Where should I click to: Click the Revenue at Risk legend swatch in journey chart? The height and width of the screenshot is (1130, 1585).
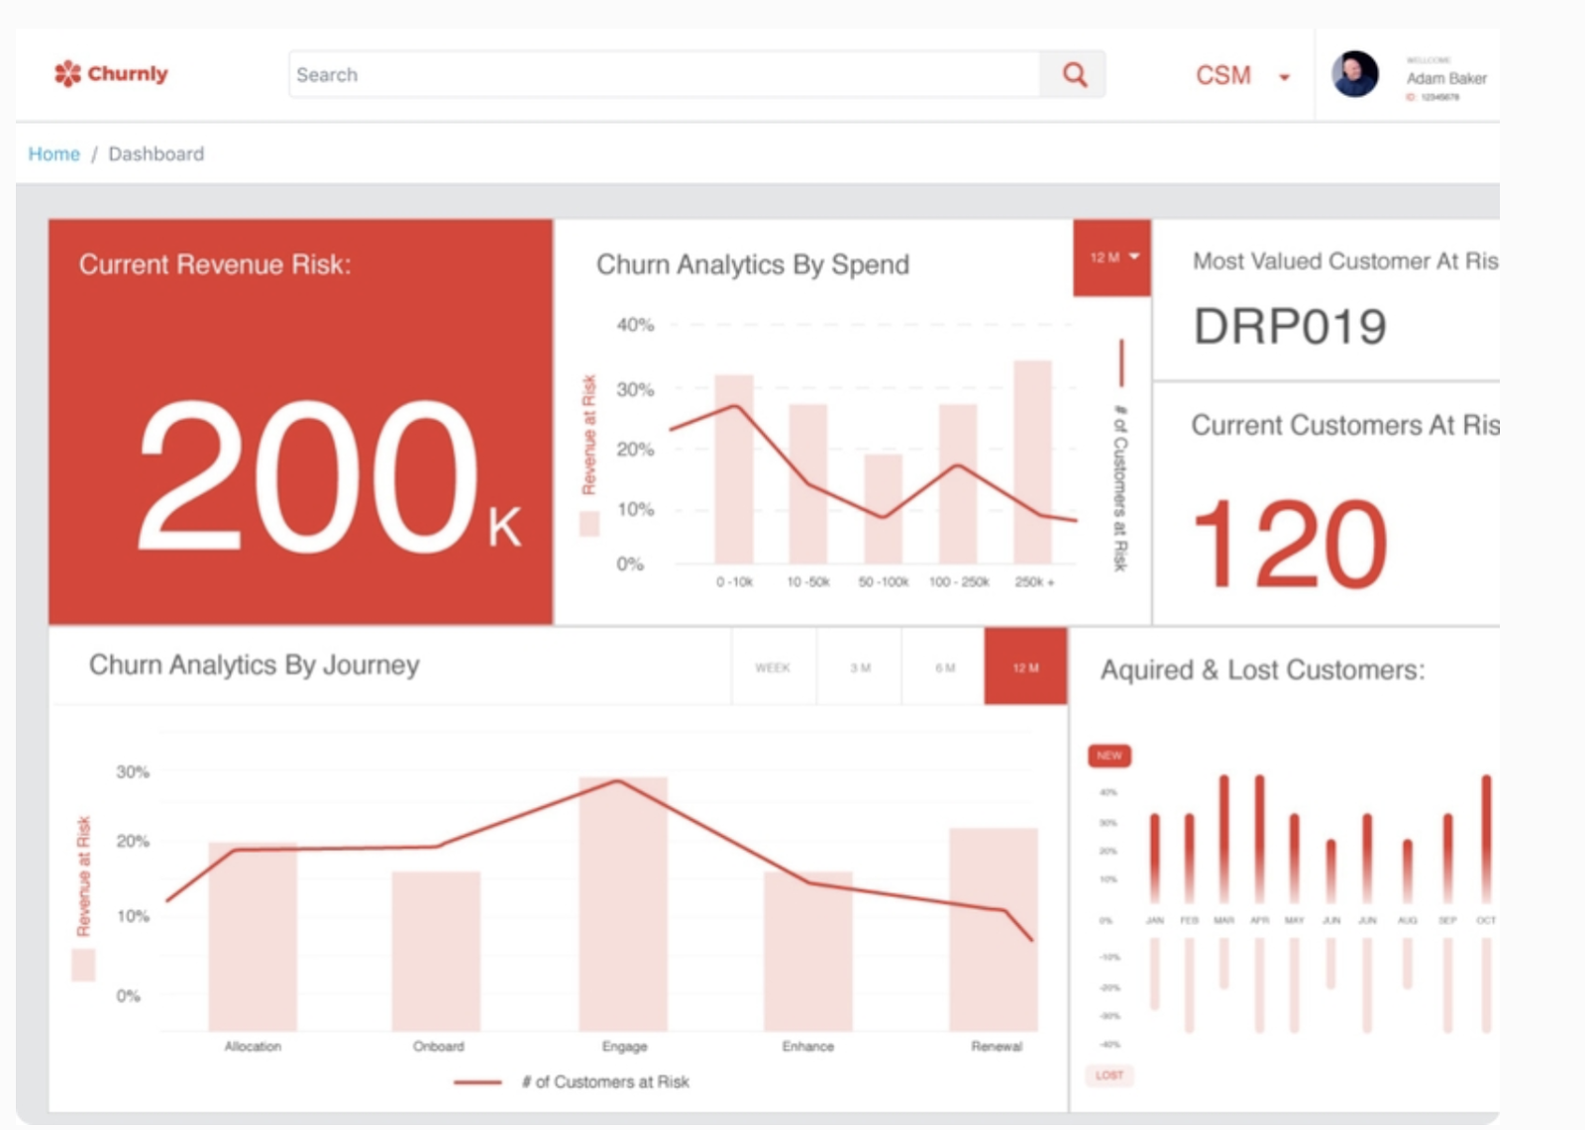(83, 965)
